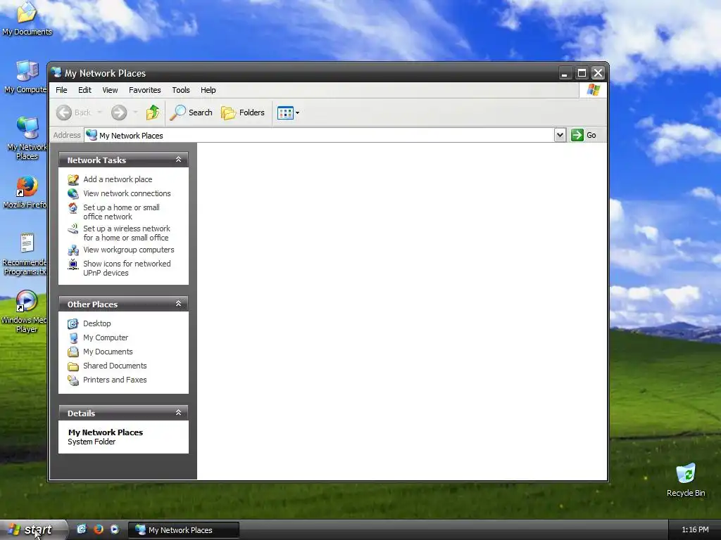Image resolution: width=721 pixels, height=540 pixels.
Task: Click My Network Places taskbar button
Action: pyautogui.click(x=184, y=530)
